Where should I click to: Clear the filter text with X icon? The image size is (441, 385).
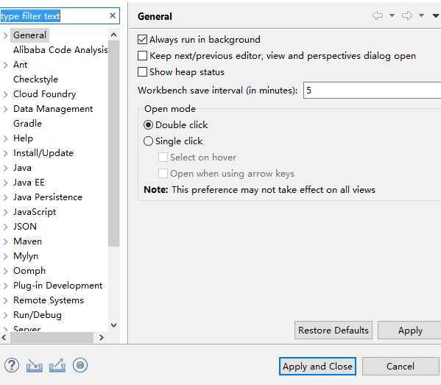tap(113, 15)
